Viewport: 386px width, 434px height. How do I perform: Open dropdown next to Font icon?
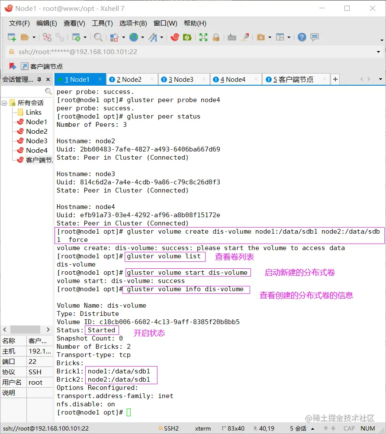(162, 37)
